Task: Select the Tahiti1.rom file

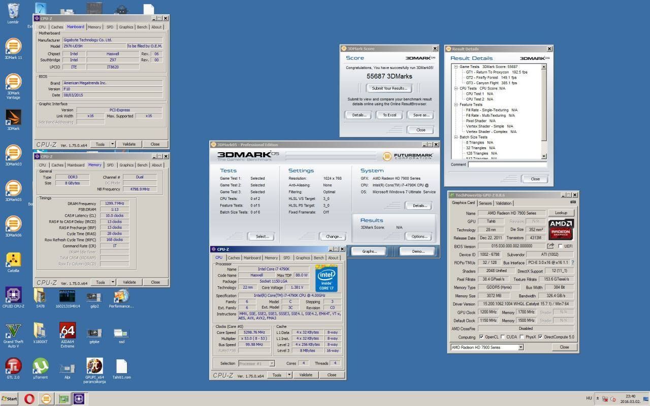Action: pyautogui.click(x=121, y=369)
